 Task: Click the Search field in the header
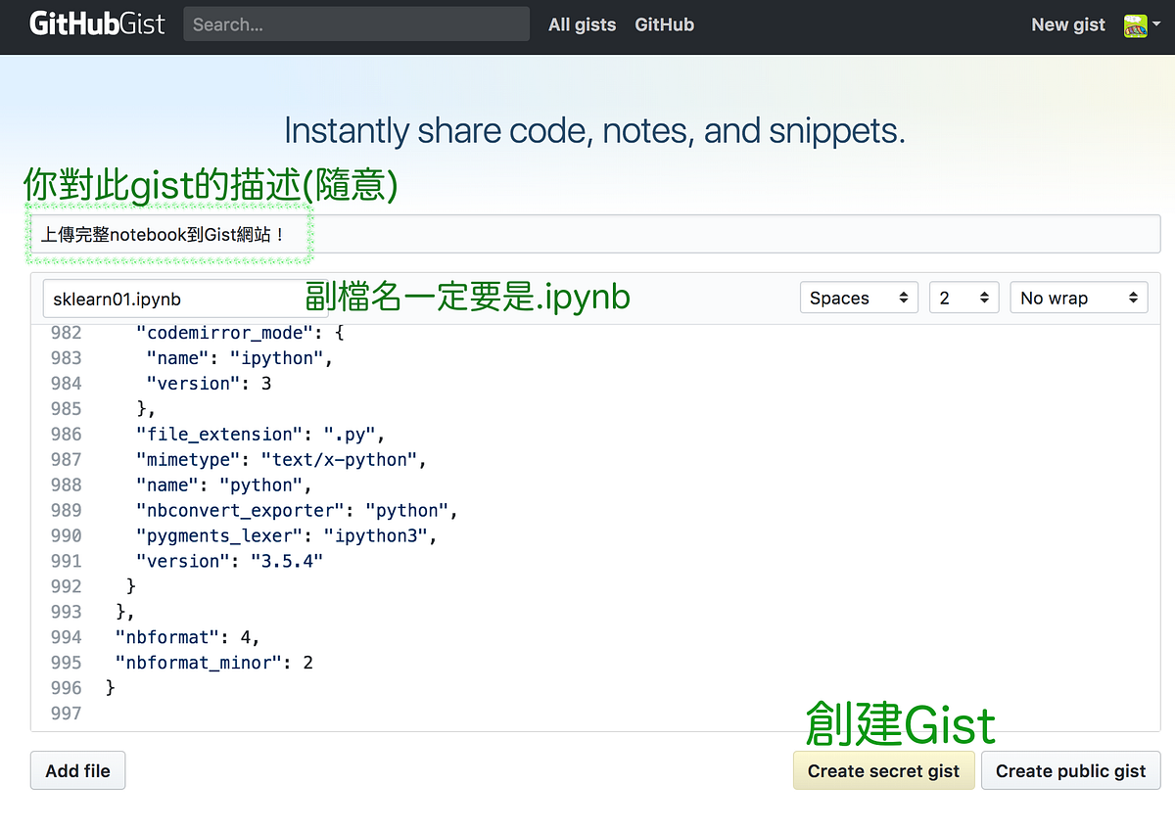pos(355,23)
